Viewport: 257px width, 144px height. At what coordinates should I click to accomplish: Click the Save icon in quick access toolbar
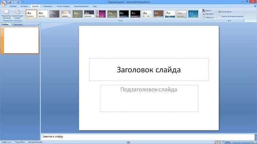[10, 2]
